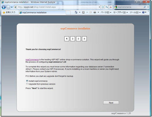
Task: Click the Home page icon
Action: [76, 12]
